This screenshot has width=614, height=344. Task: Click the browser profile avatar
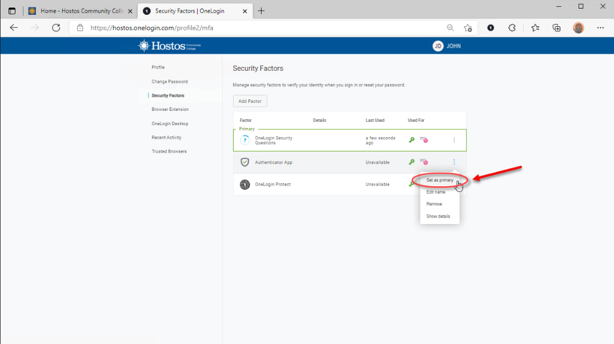pos(579,27)
